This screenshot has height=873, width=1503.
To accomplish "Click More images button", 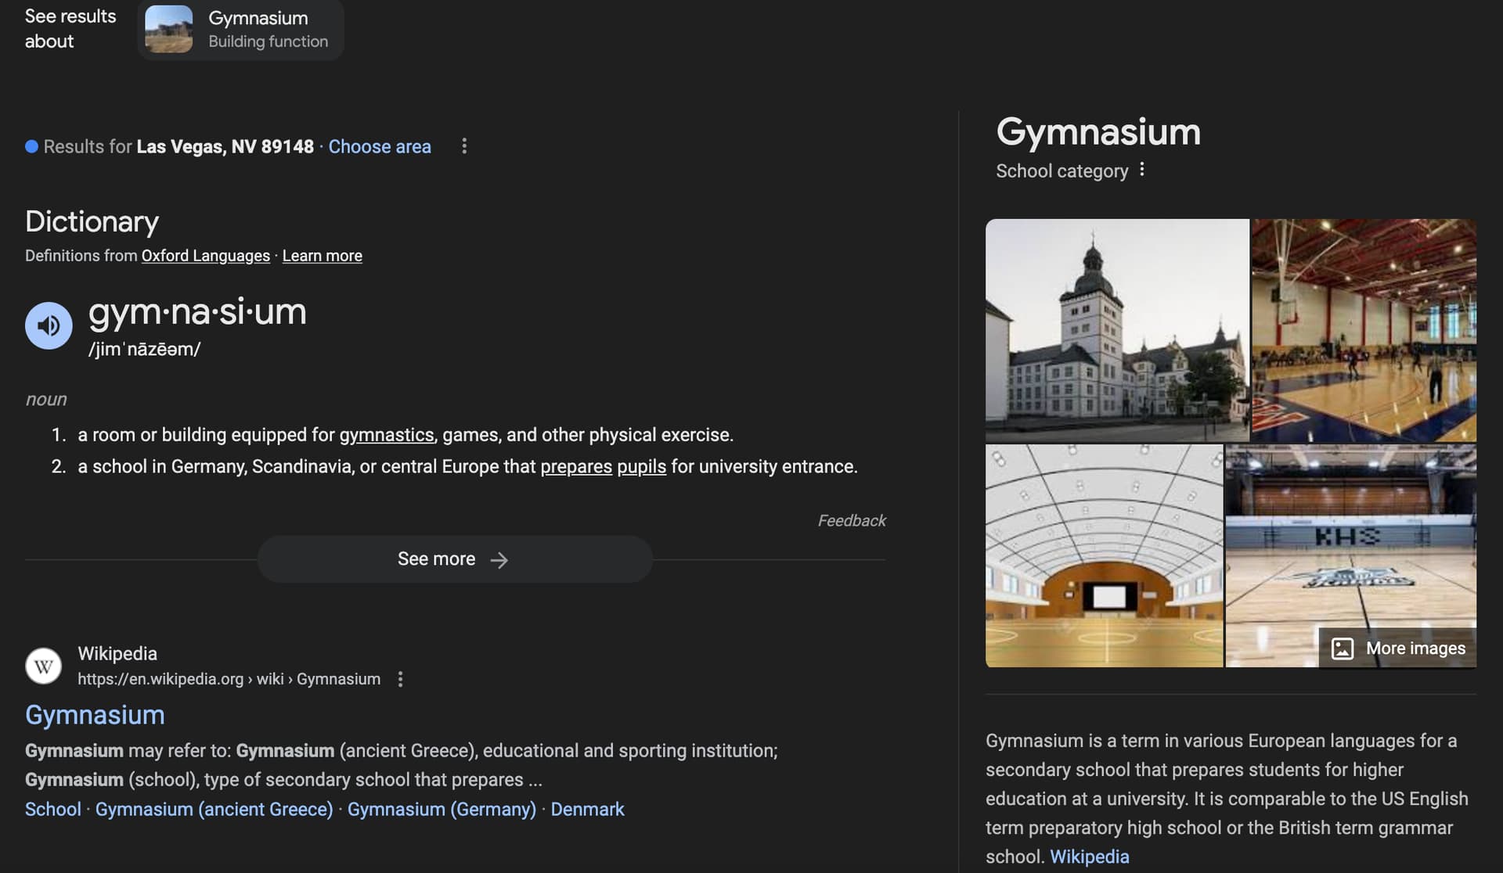I will tap(1397, 648).
